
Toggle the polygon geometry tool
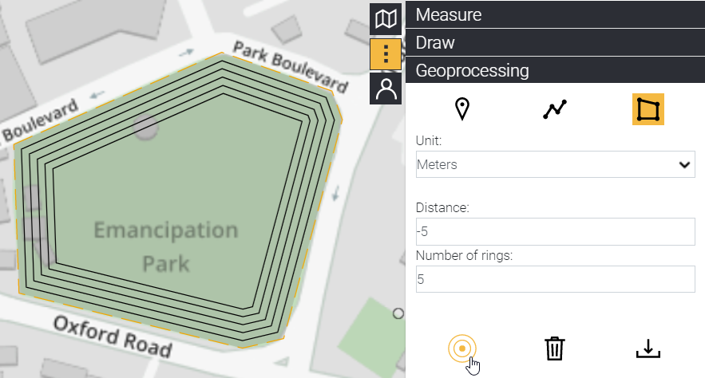coord(648,108)
